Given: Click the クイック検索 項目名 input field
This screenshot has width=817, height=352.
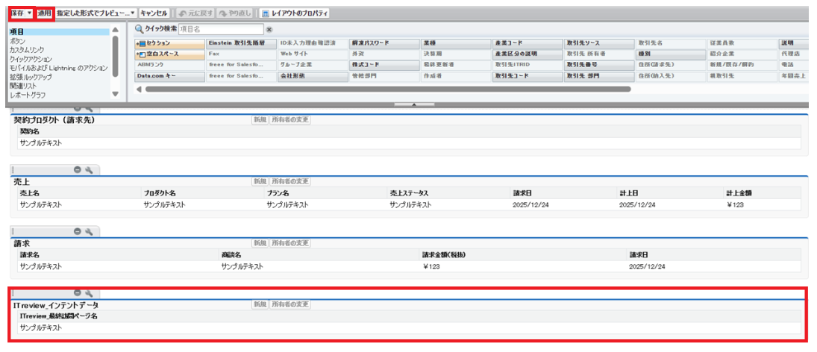Looking at the screenshot, I should (x=220, y=29).
